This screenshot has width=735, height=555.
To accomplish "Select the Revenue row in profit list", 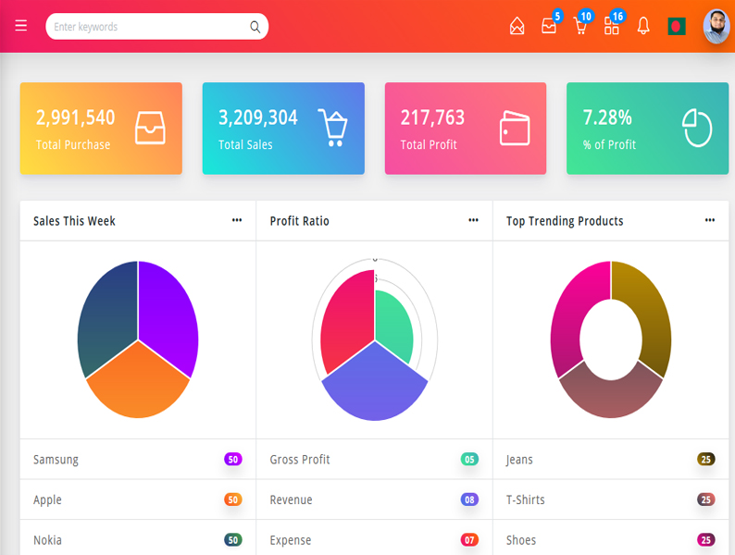I will tap(374, 499).
